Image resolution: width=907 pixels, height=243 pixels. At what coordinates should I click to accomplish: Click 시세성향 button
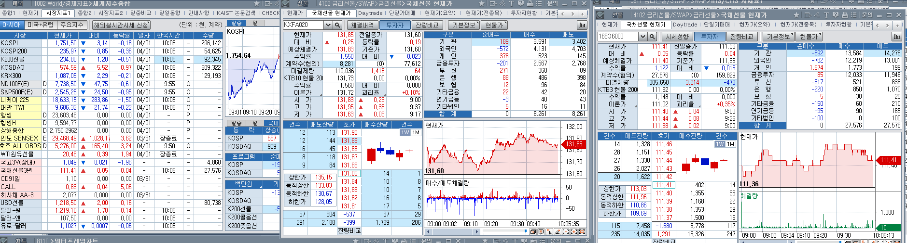pyautogui.click(x=677, y=37)
